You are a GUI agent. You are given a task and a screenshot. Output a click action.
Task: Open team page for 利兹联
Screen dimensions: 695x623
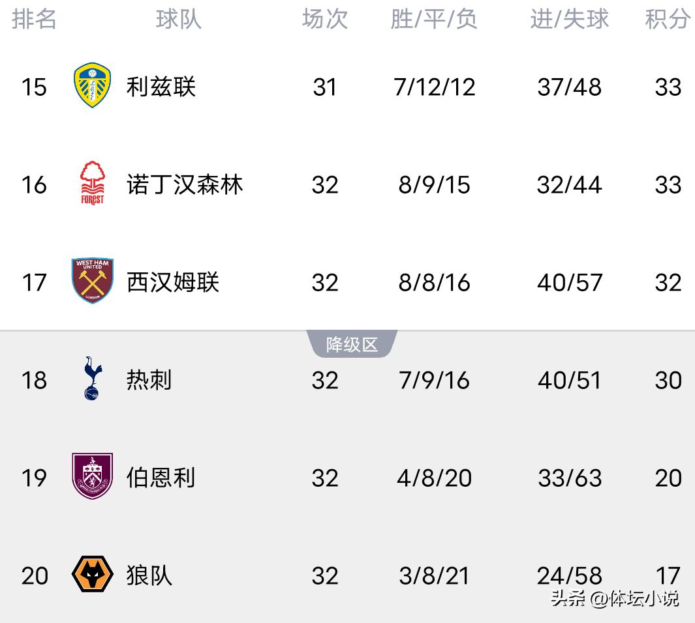pyautogui.click(x=161, y=87)
